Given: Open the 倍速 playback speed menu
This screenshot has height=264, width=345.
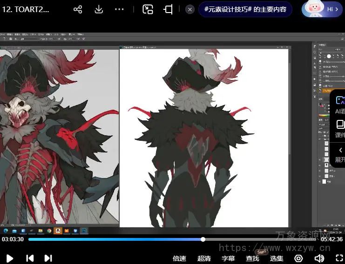Looking at the screenshot, I should pyautogui.click(x=179, y=258).
